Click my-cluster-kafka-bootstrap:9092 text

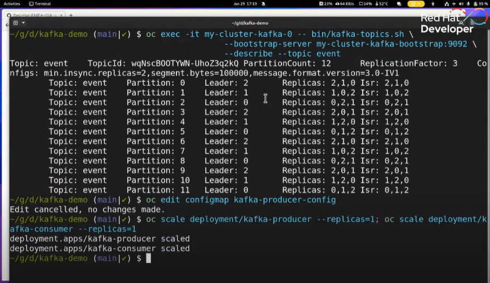point(392,44)
